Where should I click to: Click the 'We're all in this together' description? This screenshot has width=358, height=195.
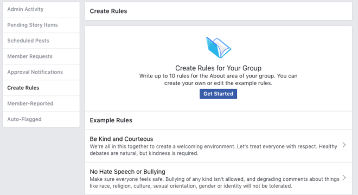point(214,150)
